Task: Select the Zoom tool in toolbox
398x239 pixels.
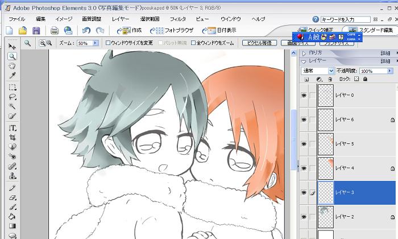Action: click(12, 56)
